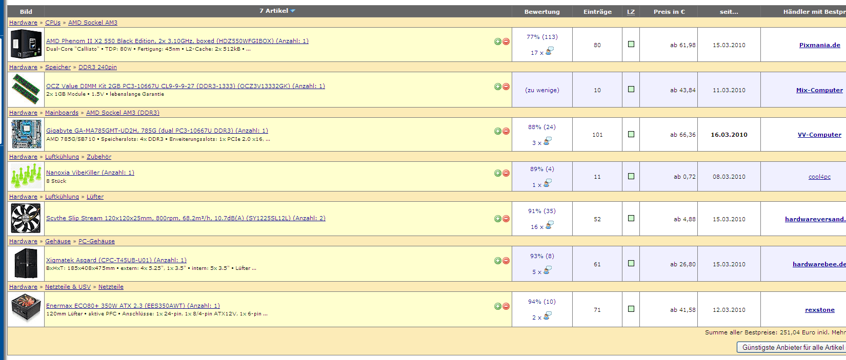
Task: Sort by the seit... column header
Action: click(729, 11)
